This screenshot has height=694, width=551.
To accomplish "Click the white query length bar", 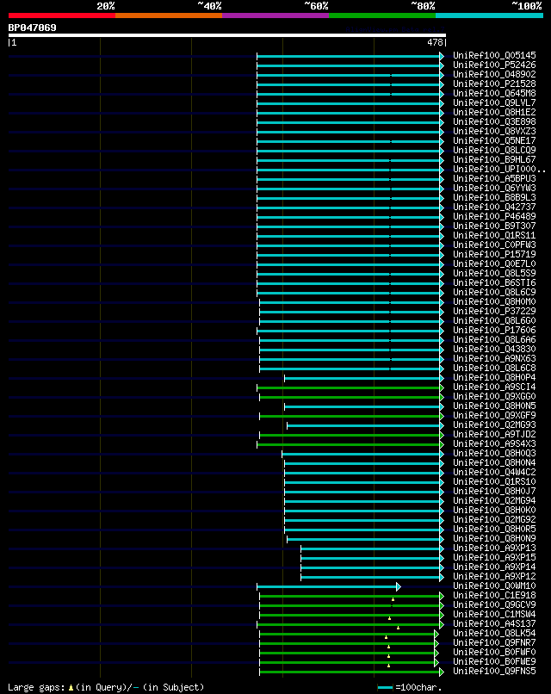I will tap(227, 35).
